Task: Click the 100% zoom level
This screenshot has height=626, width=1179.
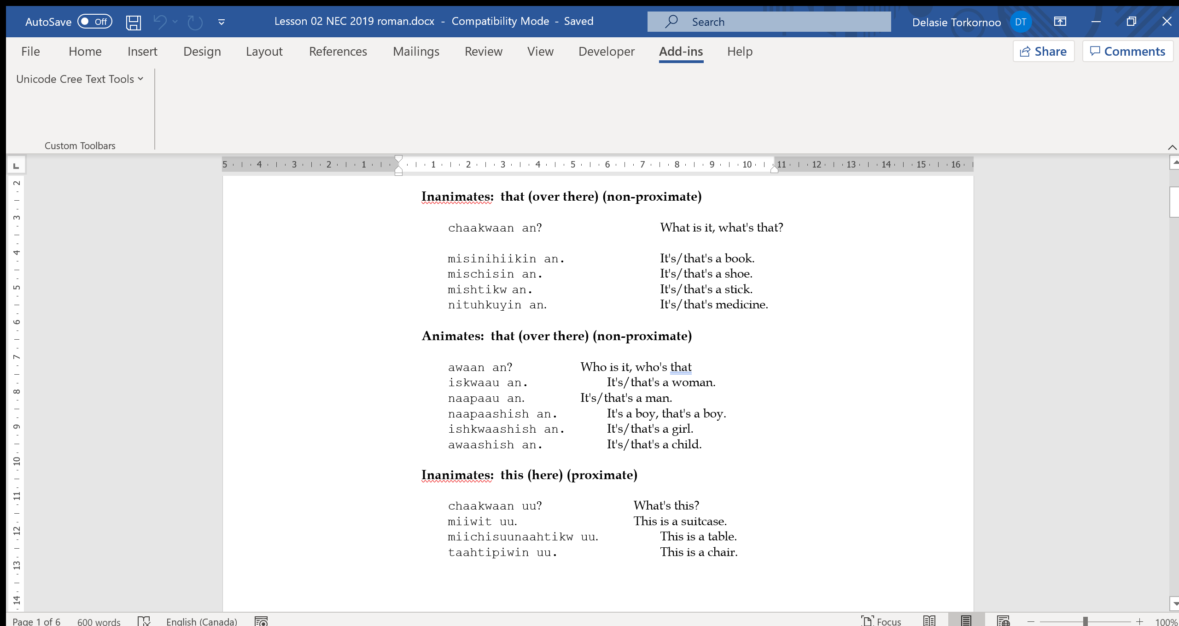Action: pyautogui.click(x=1166, y=621)
